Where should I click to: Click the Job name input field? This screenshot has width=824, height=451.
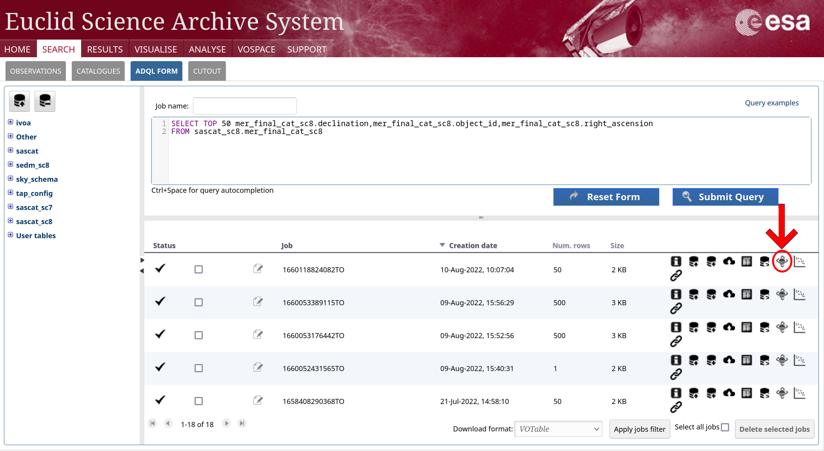point(245,106)
